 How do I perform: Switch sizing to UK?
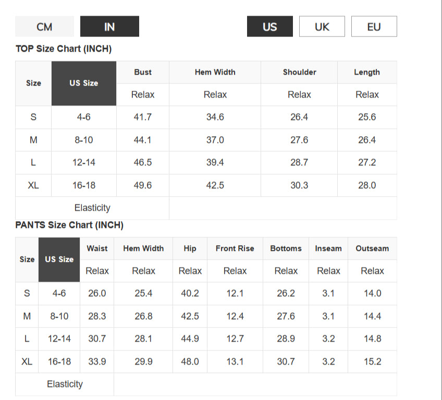[x=322, y=27]
